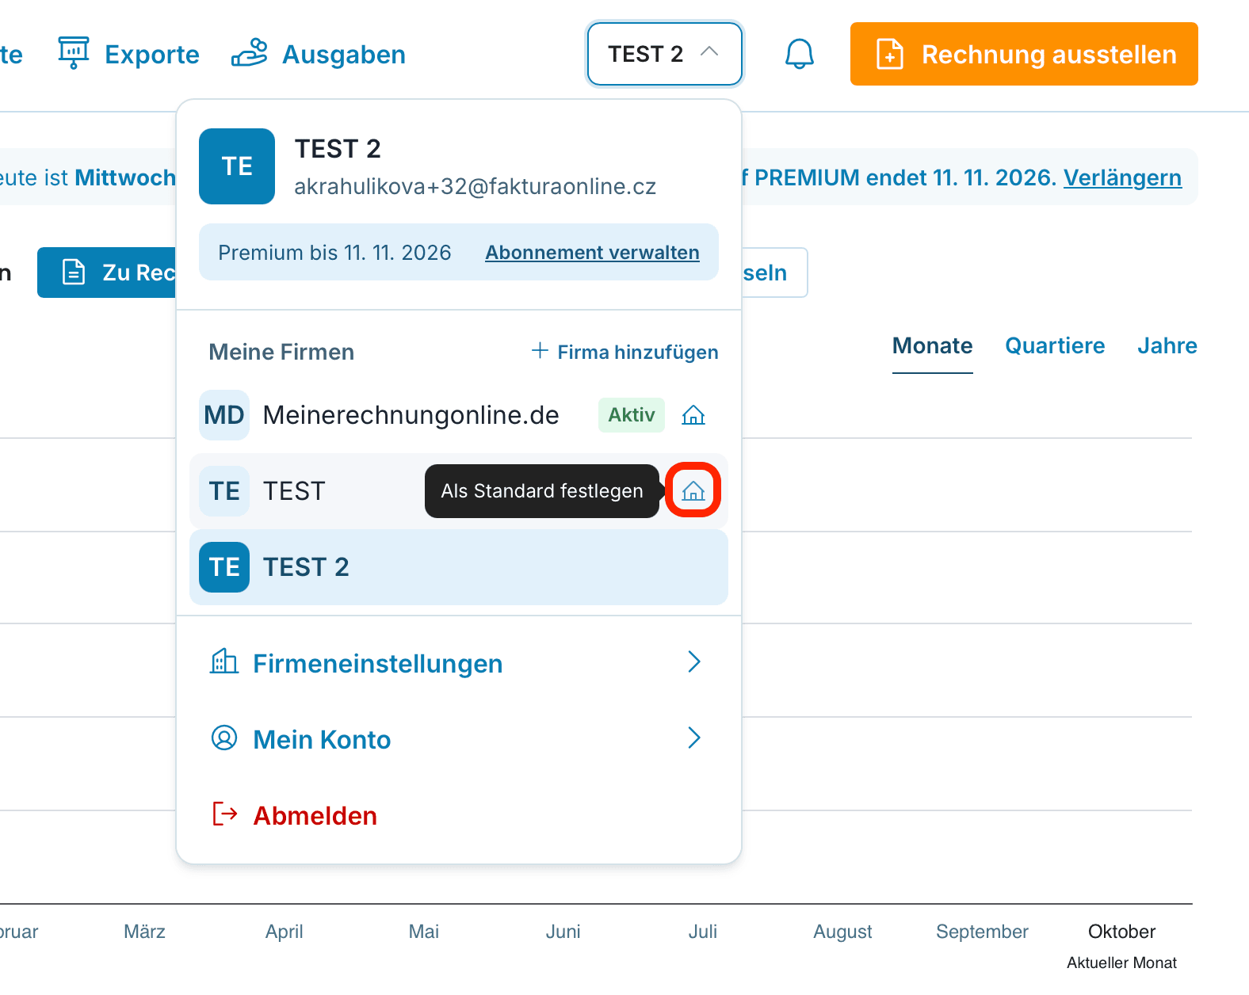Switch to the Quartiere tab
Screen dimensions: 1249x995
[1055, 345]
